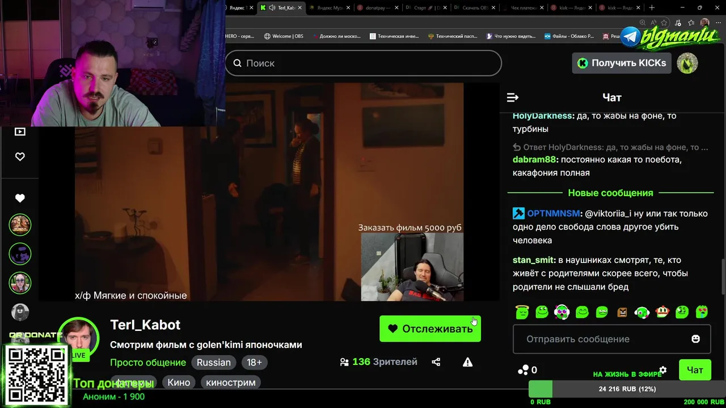Switch to the Яндекс Музыка browser tab
Viewport: 726px width, 408px height.
tap(330, 8)
